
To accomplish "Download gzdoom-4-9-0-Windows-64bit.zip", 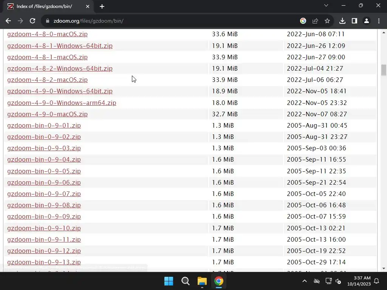I will click(x=60, y=91).
